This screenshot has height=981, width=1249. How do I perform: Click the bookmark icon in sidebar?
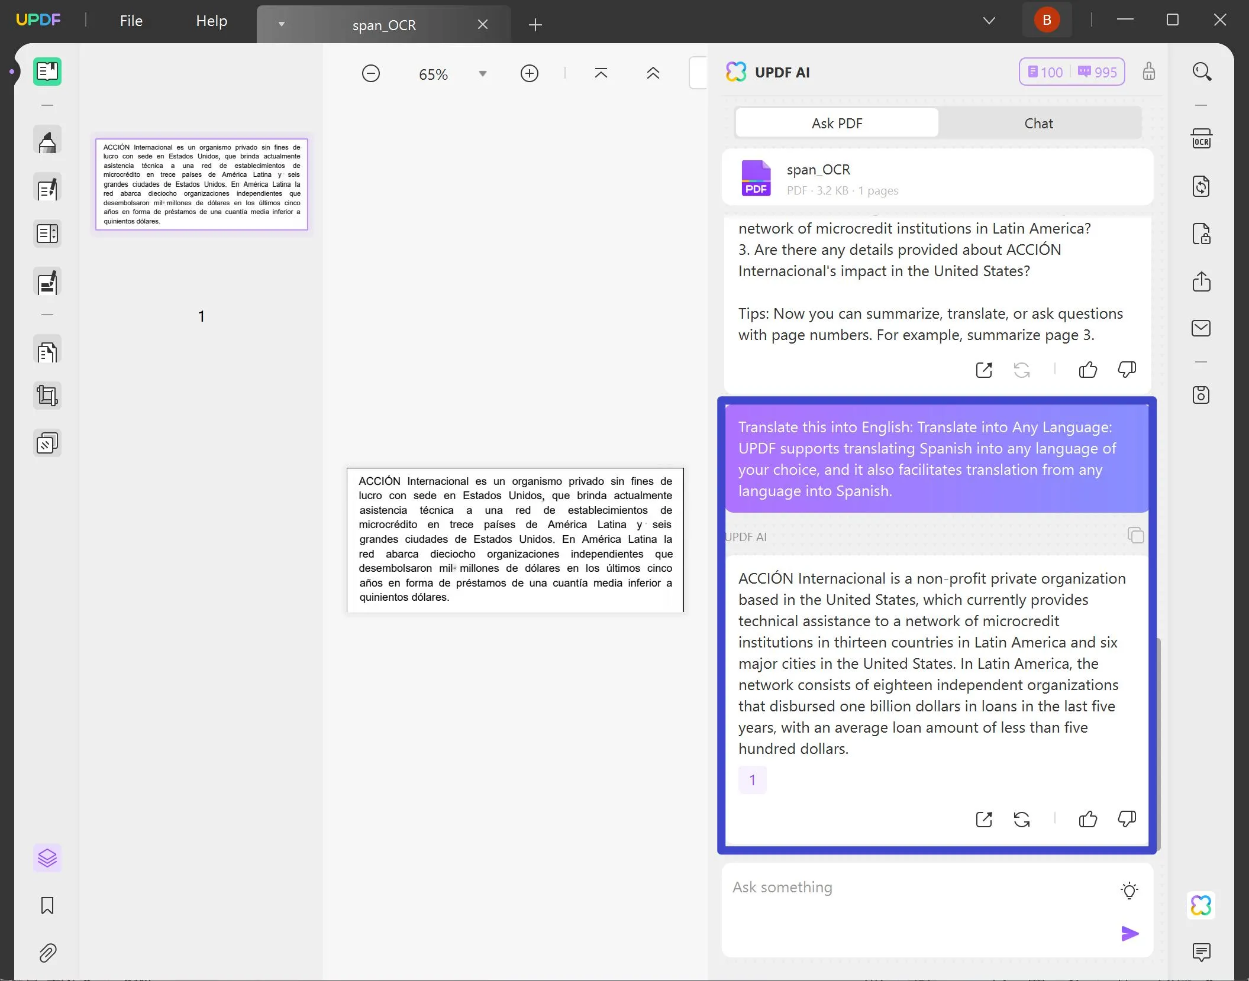[x=47, y=905]
